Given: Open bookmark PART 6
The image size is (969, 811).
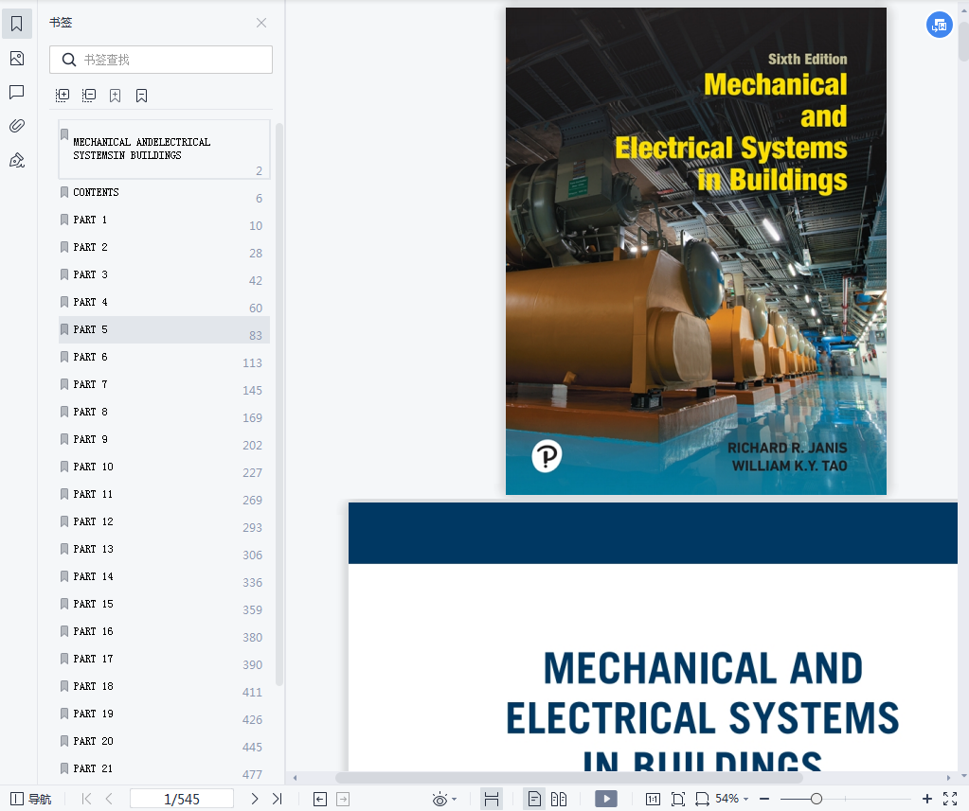Looking at the screenshot, I should [x=165, y=358].
